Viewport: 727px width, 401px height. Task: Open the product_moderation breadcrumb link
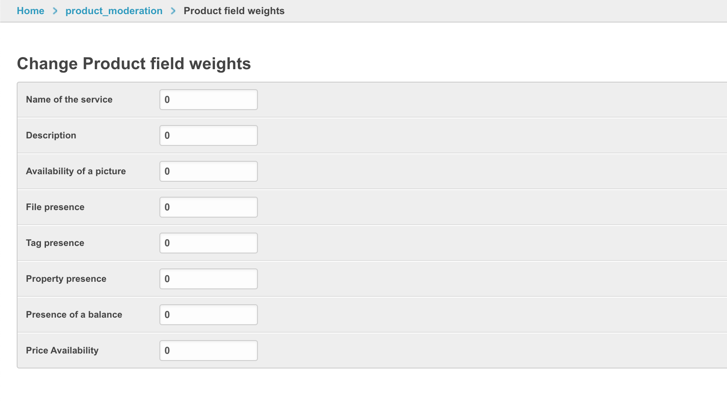pyautogui.click(x=114, y=11)
